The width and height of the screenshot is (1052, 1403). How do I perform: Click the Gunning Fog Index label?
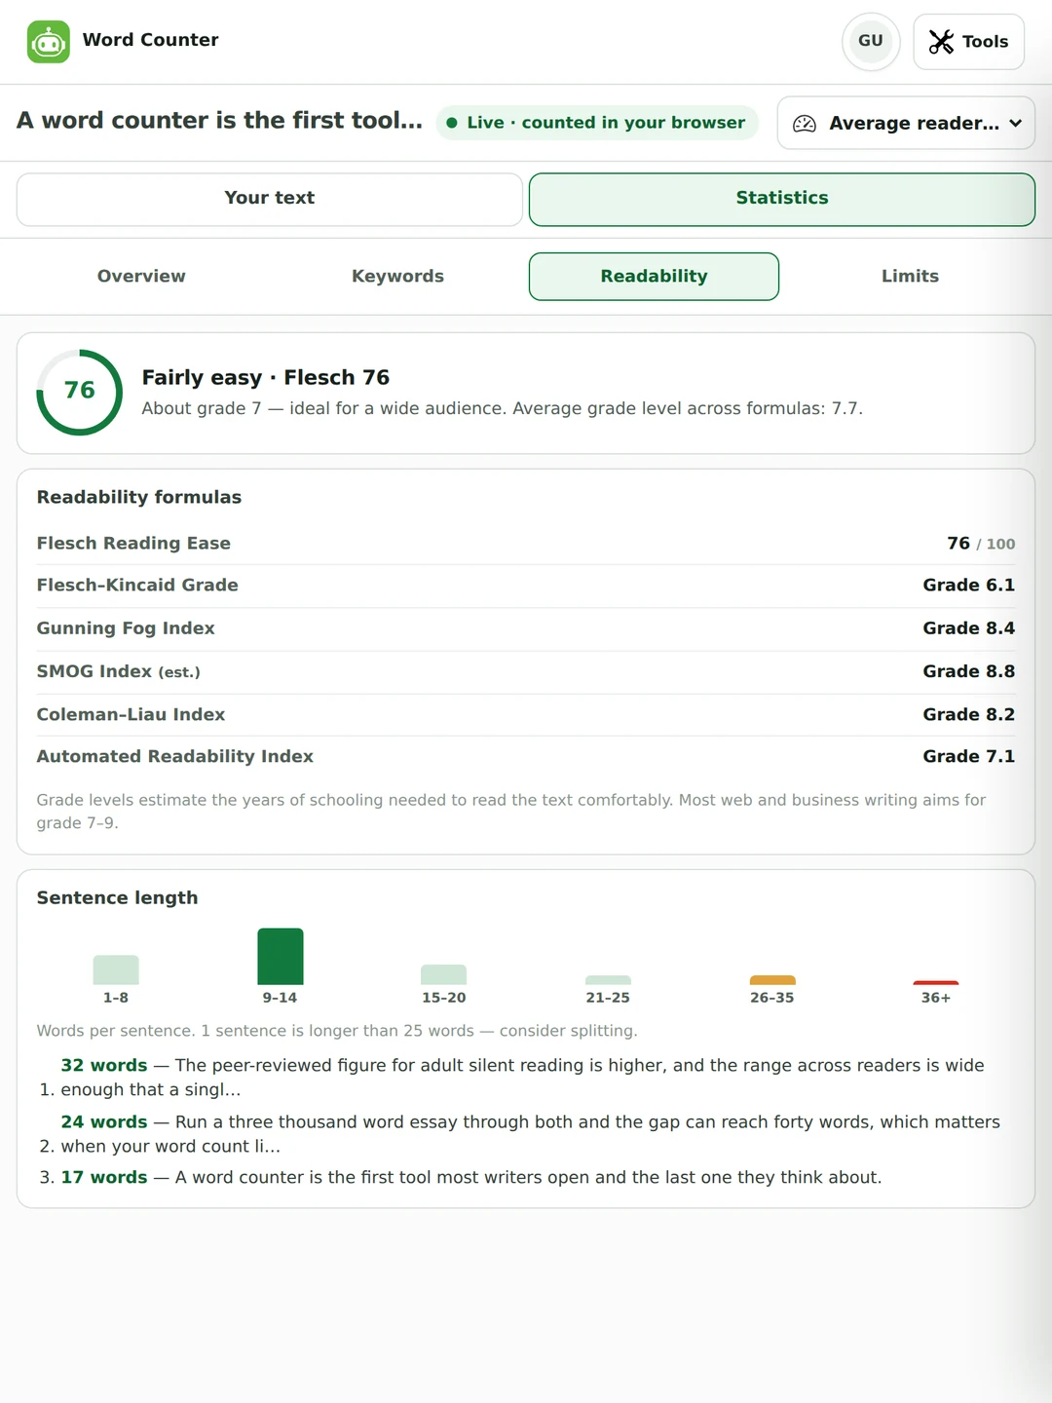click(126, 628)
